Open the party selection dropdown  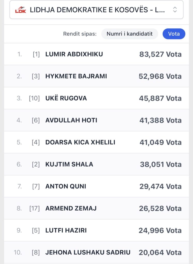point(96,10)
